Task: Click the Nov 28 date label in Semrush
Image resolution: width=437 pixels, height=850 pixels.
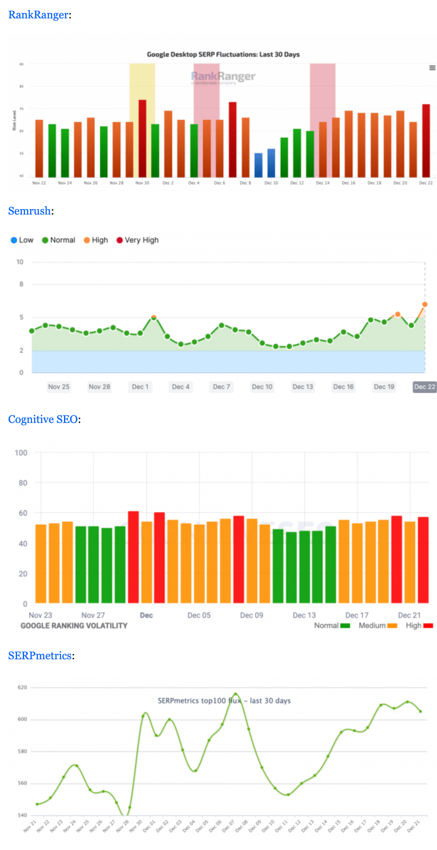Action: pos(99,387)
